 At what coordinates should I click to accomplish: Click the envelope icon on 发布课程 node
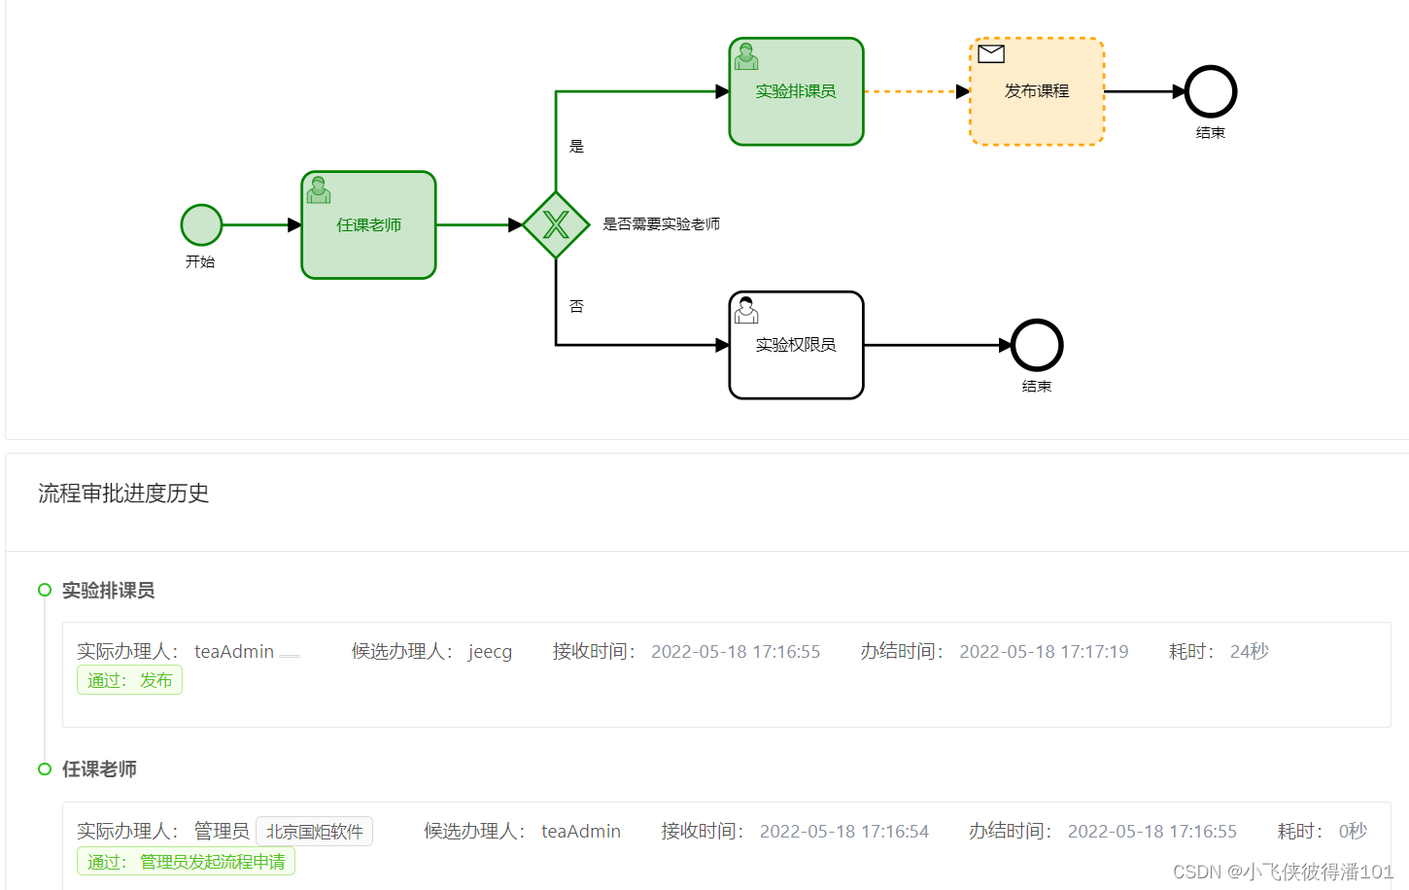tap(991, 54)
